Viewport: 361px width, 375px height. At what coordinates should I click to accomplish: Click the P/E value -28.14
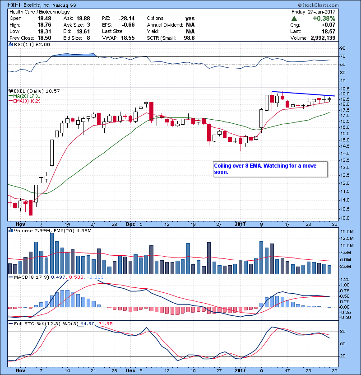[127, 19]
